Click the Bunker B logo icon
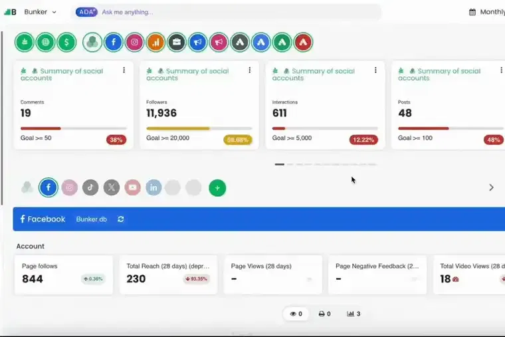505x337 pixels. (x=10, y=12)
